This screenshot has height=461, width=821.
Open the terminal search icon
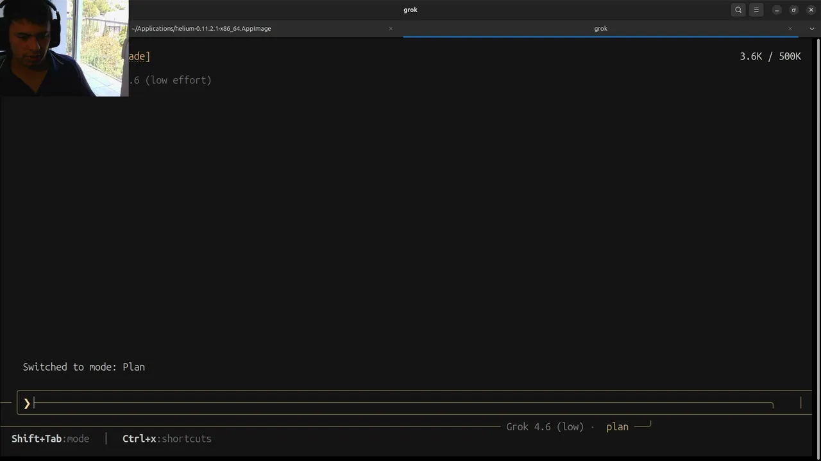tap(738, 10)
